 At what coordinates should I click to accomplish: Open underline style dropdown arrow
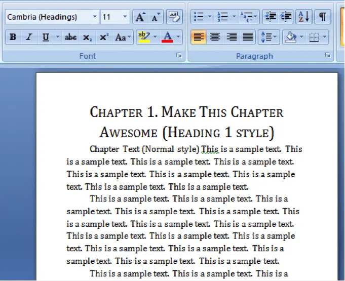(58, 37)
